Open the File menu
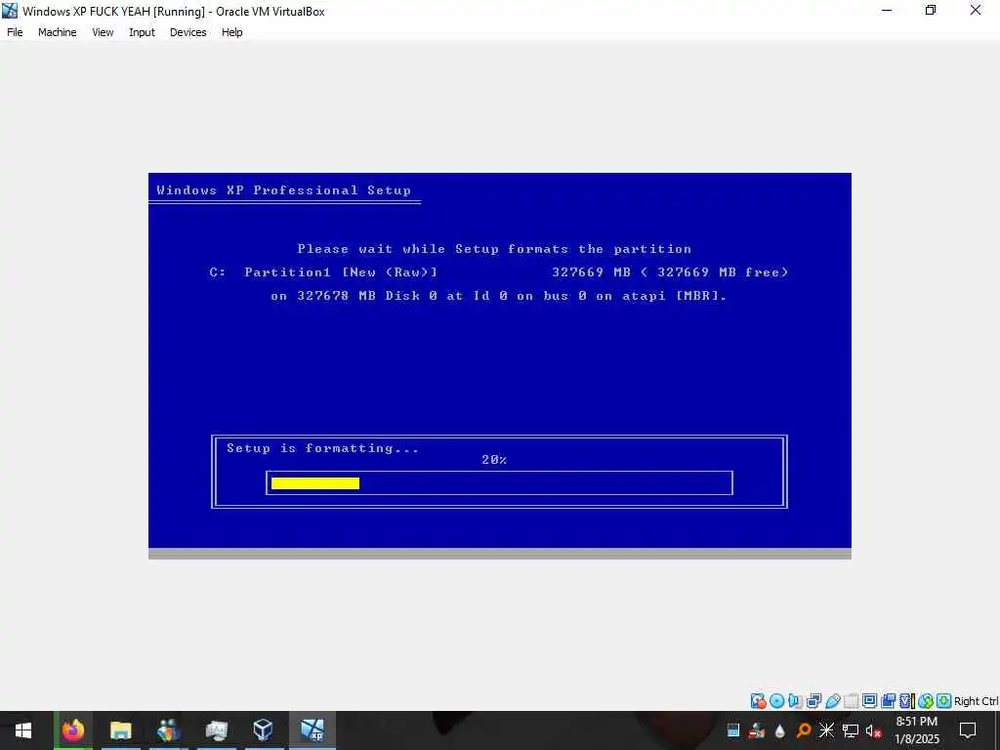 click(15, 32)
